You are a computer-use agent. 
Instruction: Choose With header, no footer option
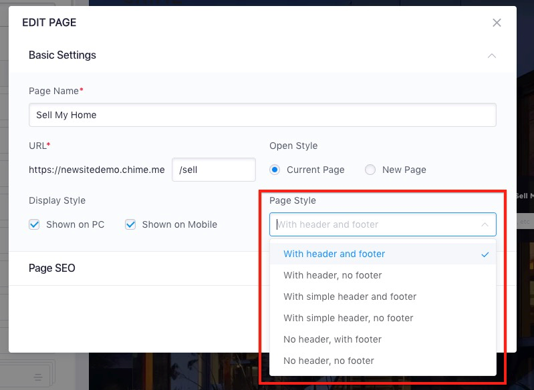382,275
